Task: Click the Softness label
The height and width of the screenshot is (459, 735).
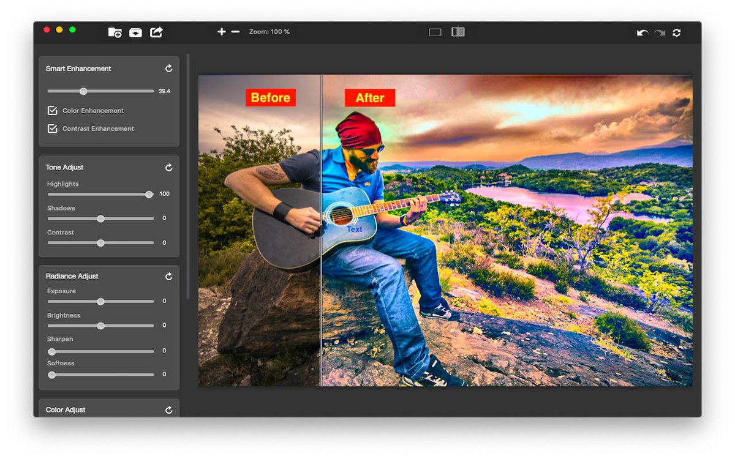Action: pos(61,364)
